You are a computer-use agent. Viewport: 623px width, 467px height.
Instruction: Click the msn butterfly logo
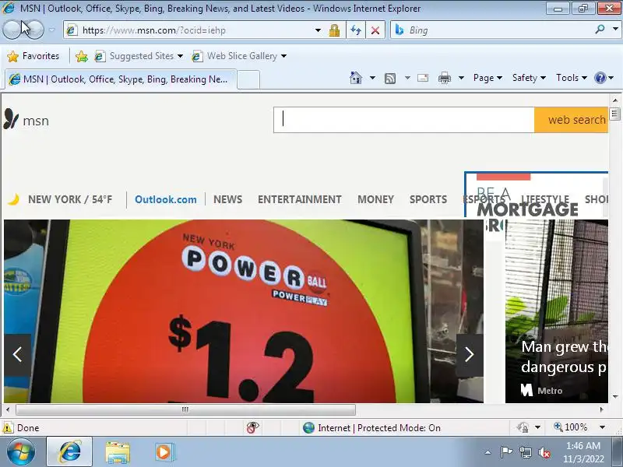(x=26, y=120)
